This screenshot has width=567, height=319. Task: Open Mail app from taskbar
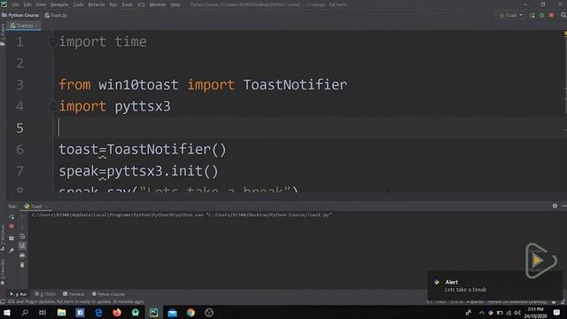(172, 313)
